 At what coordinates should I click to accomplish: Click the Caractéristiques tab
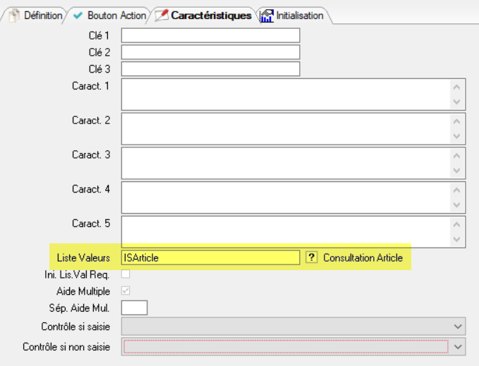coord(205,16)
